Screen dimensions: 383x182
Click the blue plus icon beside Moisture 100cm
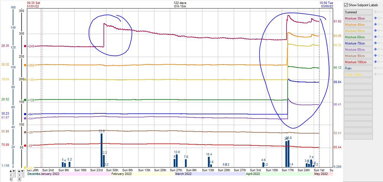375,62
